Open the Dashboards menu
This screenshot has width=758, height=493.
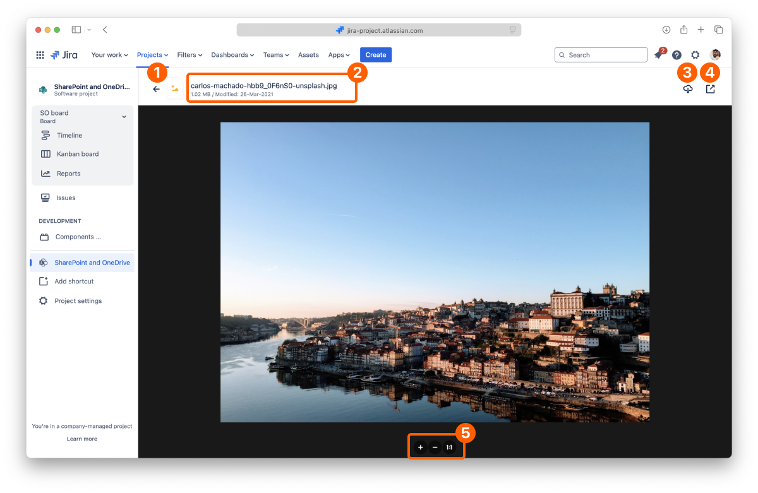pos(232,55)
